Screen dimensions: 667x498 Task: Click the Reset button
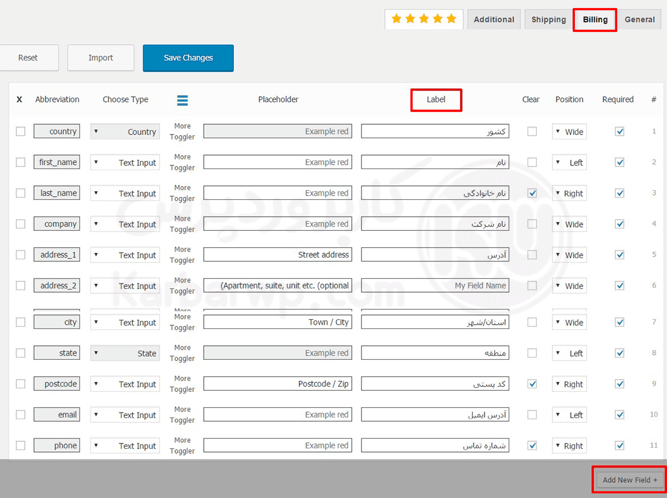pos(28,58)
